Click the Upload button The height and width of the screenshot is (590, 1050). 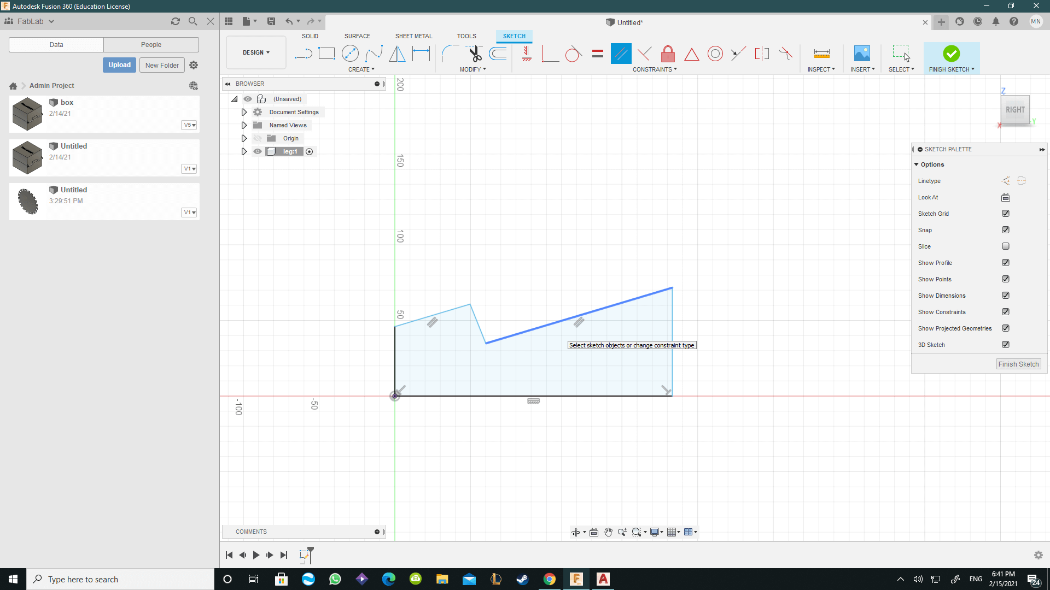(119, 65)
